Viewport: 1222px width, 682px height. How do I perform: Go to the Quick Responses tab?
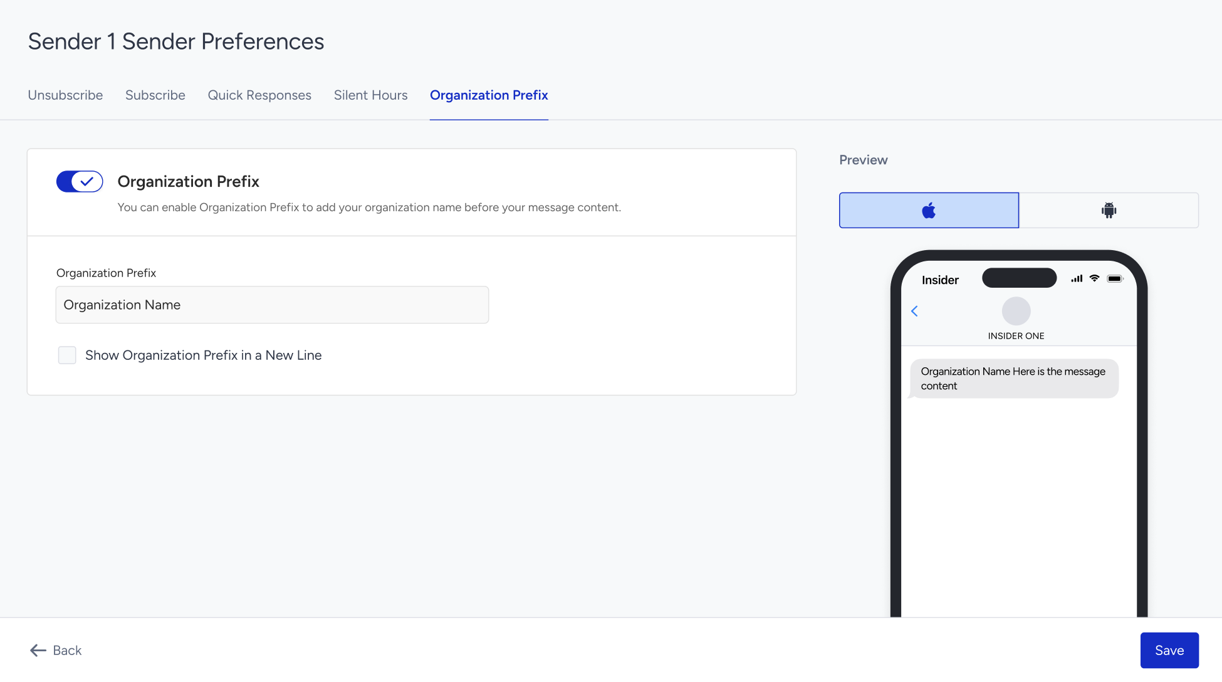tap(259, 95)
